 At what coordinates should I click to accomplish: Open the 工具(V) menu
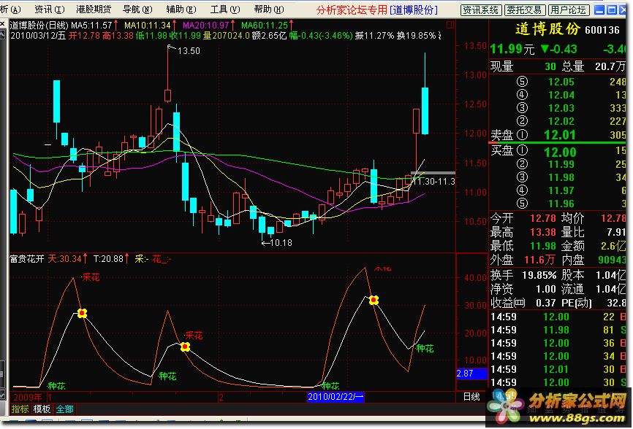click(224, 9)
